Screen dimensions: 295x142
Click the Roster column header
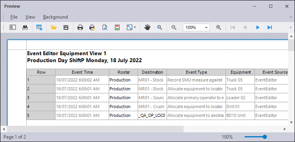(x=124, y=72)
